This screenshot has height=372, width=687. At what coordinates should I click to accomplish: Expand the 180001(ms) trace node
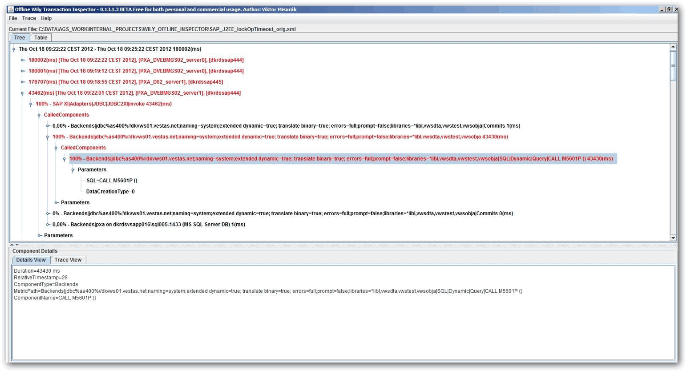click(x=23, y=71)
